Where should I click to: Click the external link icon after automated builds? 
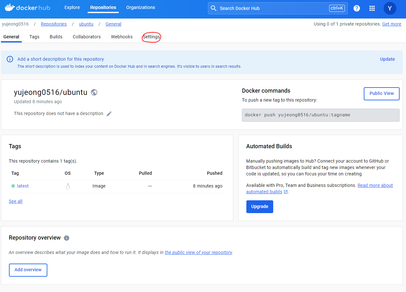286,192
